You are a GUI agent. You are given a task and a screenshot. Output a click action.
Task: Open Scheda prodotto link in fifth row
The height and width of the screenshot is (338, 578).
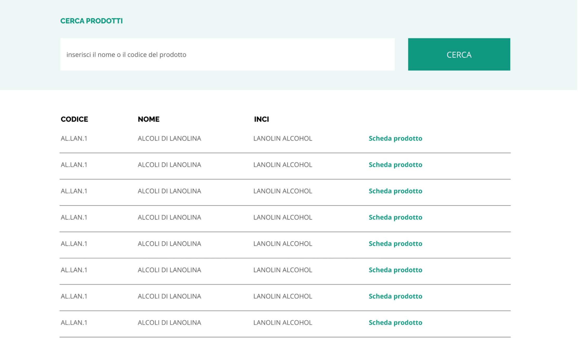point(395,244)
